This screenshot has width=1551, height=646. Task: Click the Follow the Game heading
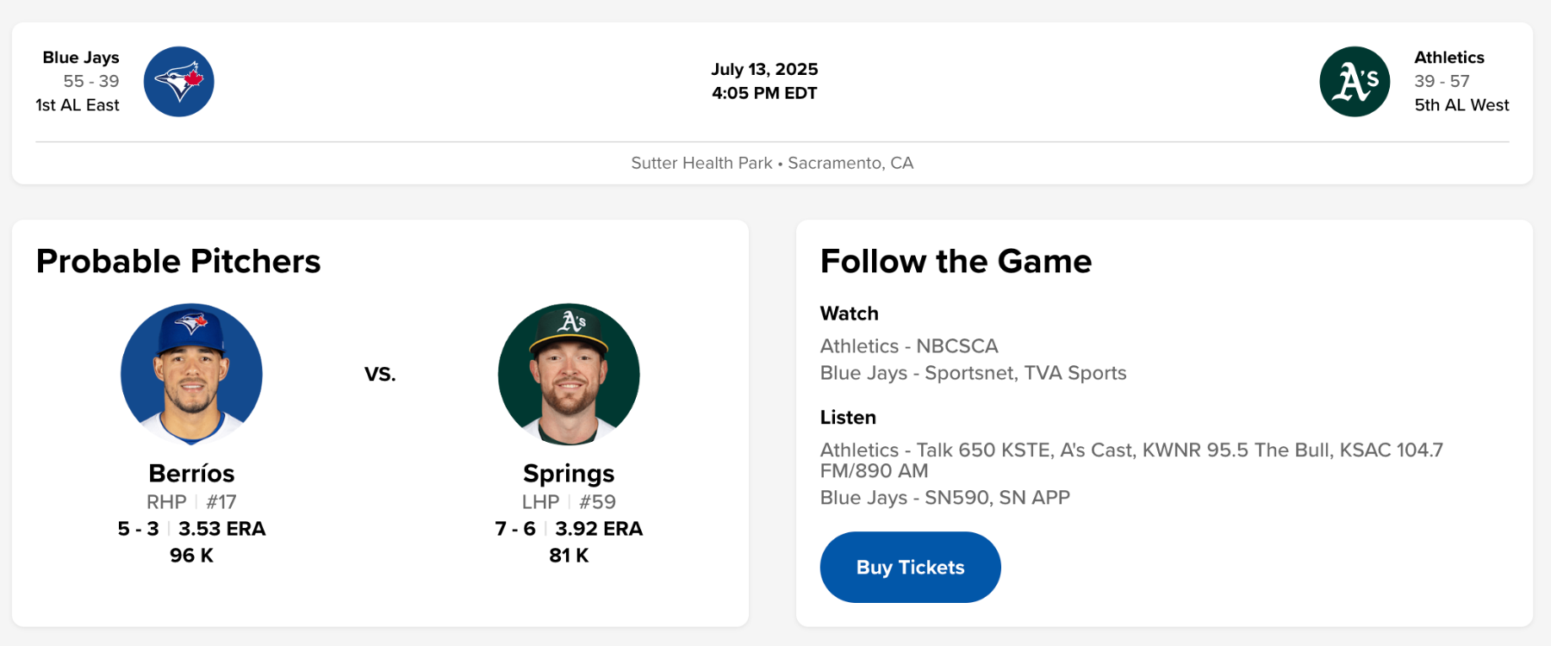coord(956,261)
